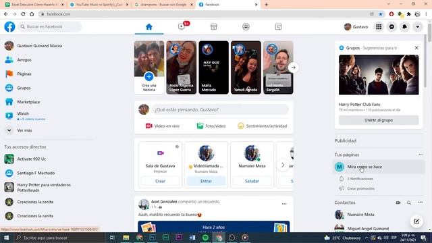Viewport: 432px width, 243px height.
Task: Show next stories with arrow button
Action: [294, 67]
